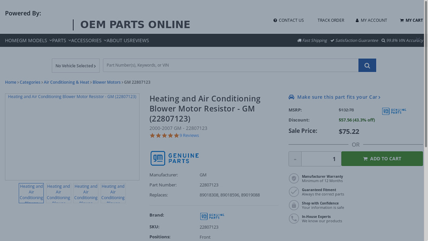Screen dimensions: 428x241
Task: Click the Satisfaction Guarantee text
Action: coord(357,41)
